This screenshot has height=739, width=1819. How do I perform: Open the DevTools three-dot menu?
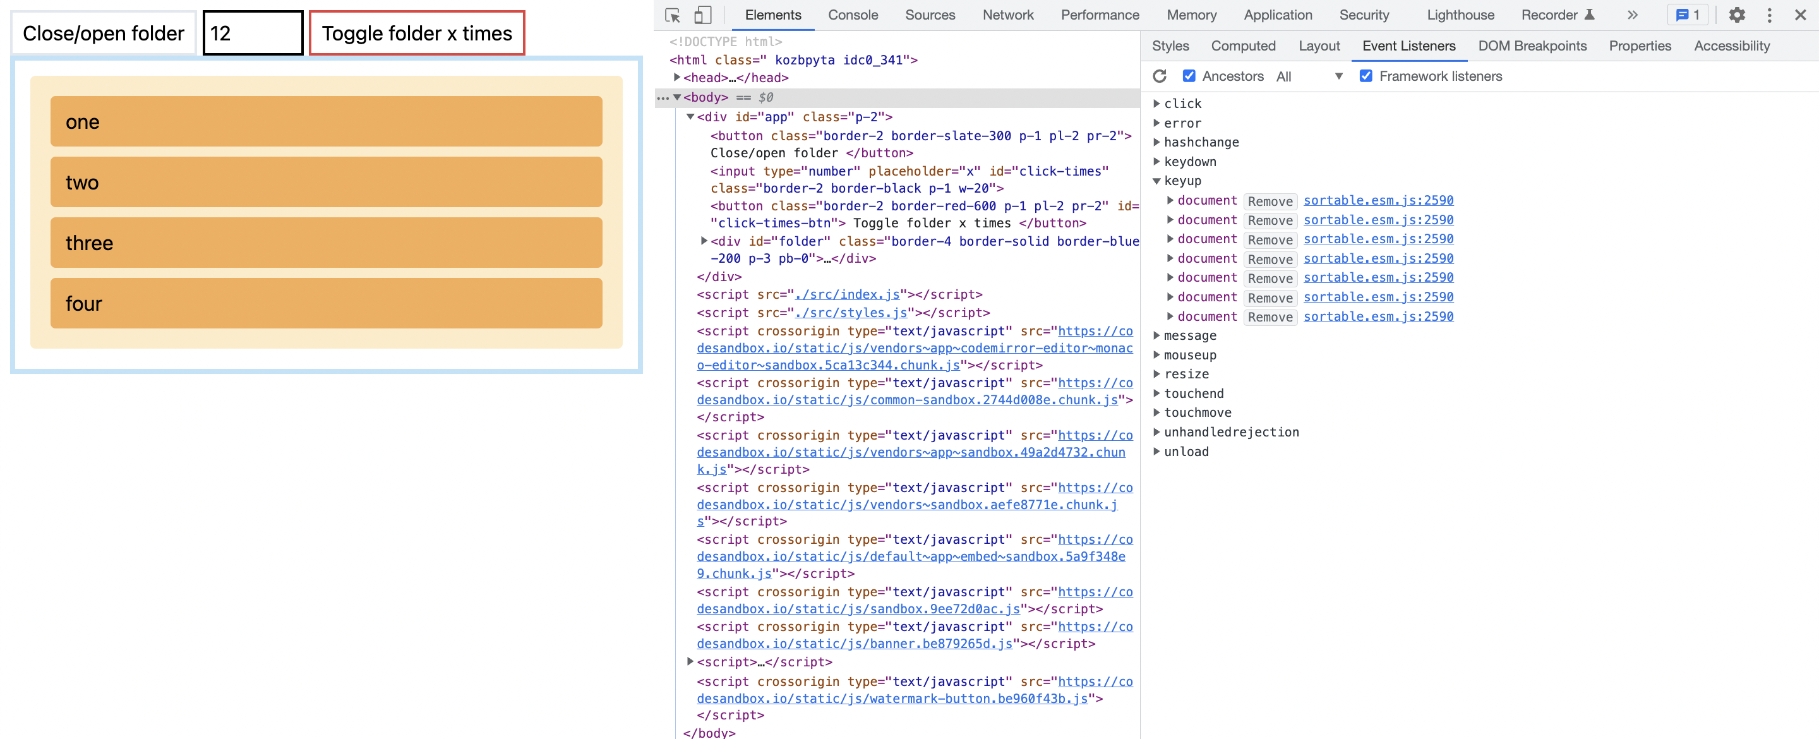pos(1769,15)
